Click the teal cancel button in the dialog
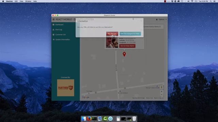This screenshot has width=218, height=122. [x=130, y=34]
